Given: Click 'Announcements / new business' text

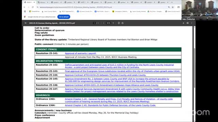Looking at the screenshot, I should point(53,110).
